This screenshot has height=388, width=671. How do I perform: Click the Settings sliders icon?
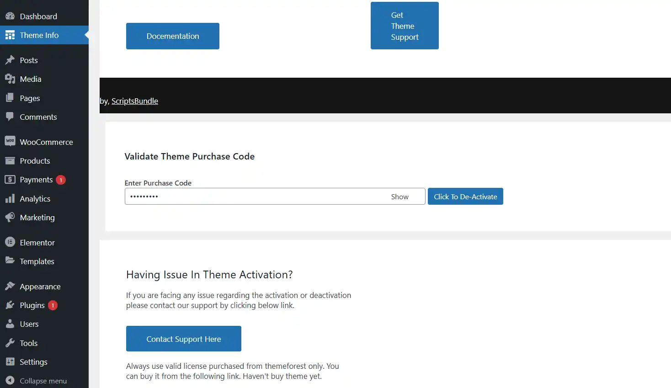click(x=10, y=361)
